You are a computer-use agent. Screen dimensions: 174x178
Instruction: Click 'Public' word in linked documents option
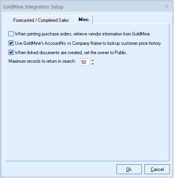(x=121, y=53)
